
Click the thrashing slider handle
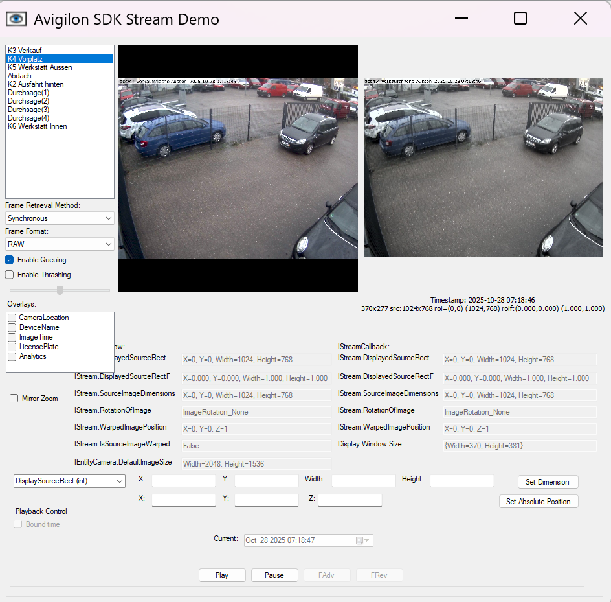click(x=60, y=290)
